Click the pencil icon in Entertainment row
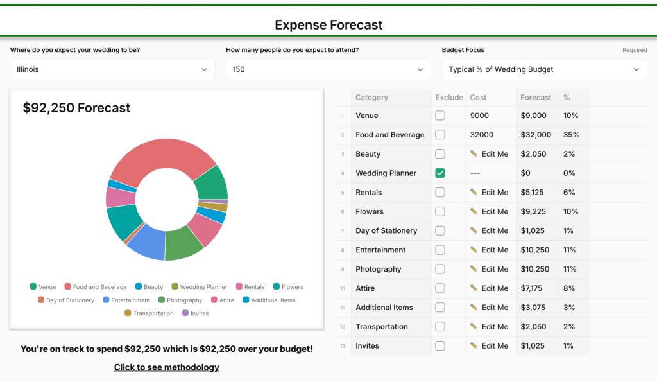 (x=474, y=250)
